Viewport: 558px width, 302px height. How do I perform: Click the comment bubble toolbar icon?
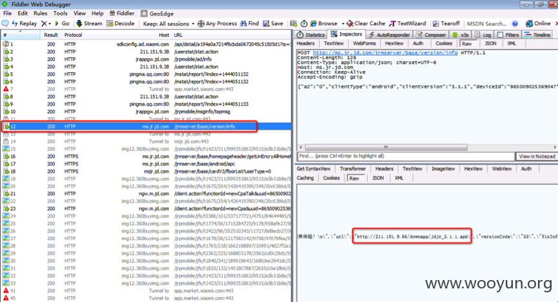tap(5, 23)
